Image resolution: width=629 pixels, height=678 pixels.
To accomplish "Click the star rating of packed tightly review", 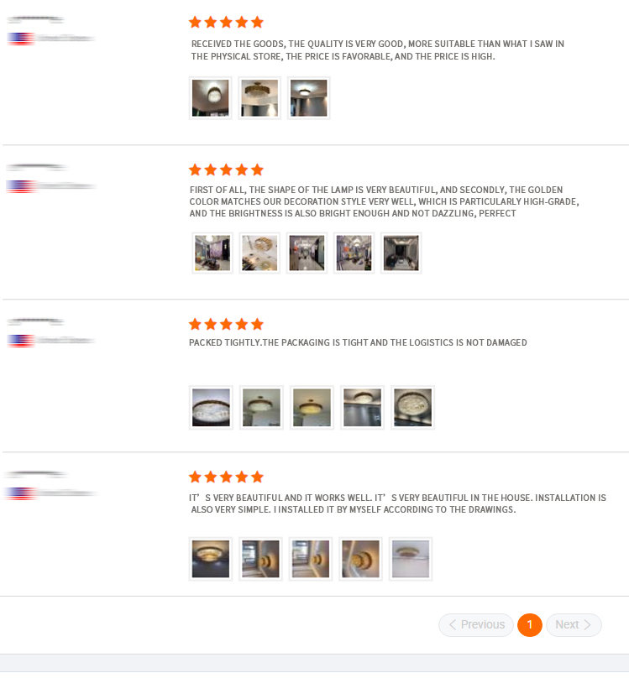I will pyautogui.click(x=226, y=324).
